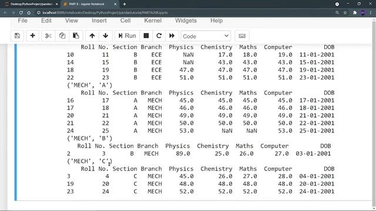Open the Insert menu
Image resolution: width=376 pixels, height=211 pixels.
tap(99, 21)
